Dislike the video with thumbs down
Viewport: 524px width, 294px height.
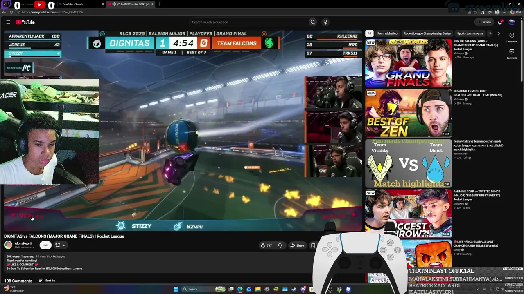pos(280,245)
